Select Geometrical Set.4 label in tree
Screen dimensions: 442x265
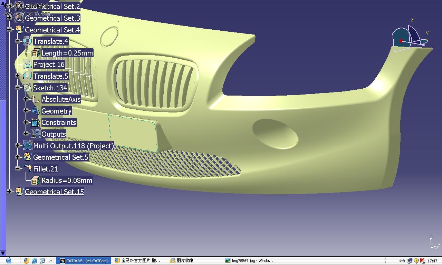pos(52,30)
